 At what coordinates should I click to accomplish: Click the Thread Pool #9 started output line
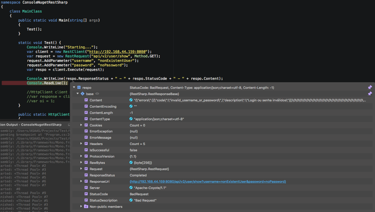23,193
